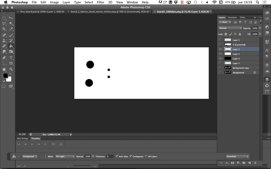
Task: Open the Layers panel flyout menu
Action: pos(260,18)
